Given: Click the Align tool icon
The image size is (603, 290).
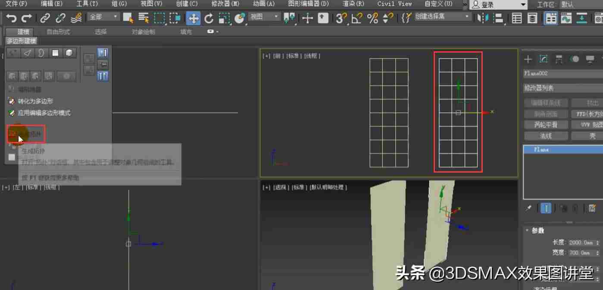Looking at the screenshot, I should pos(499,18).
